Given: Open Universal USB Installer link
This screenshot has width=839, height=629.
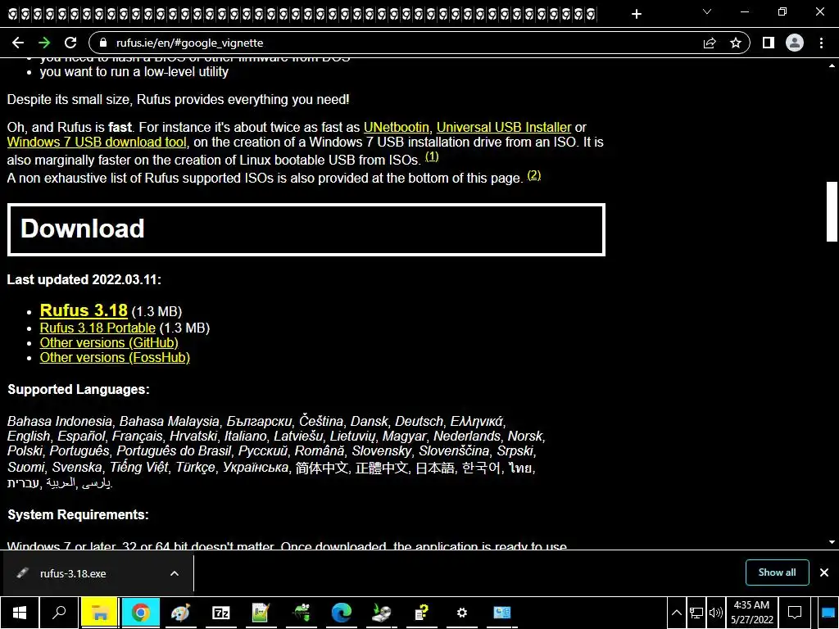Looking at the screenshot, I should click(x=504, y=127).
